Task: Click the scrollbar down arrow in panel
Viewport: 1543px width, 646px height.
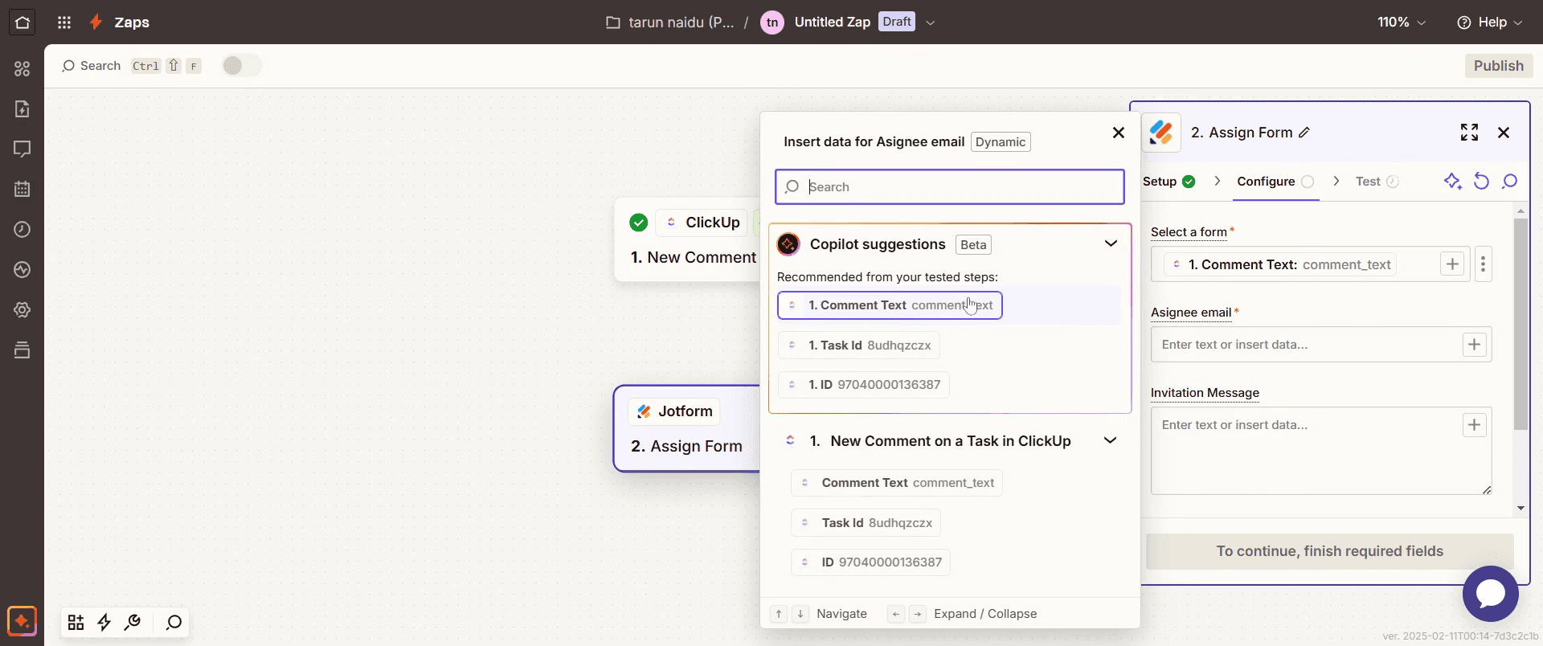Action: pos(1520,508)
